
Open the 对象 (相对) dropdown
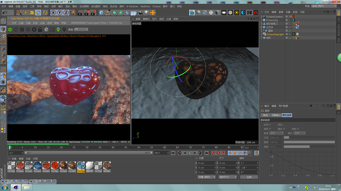tap(206, 177)
